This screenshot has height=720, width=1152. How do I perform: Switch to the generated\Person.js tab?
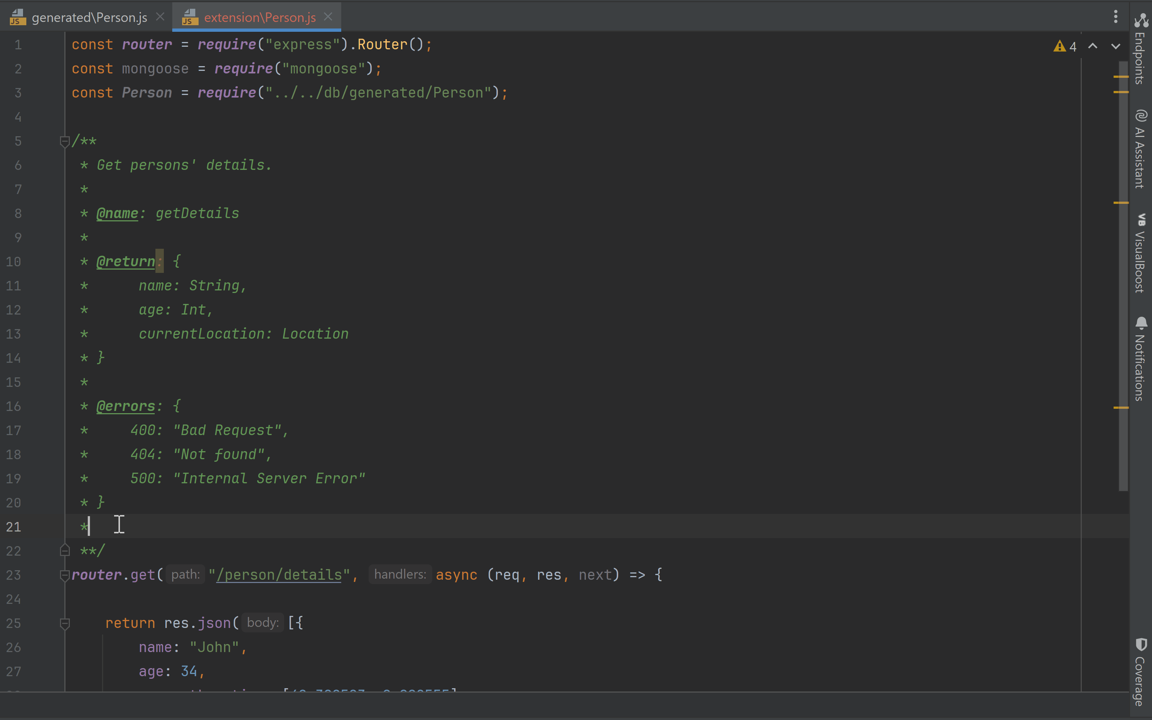tap(89, 18)
